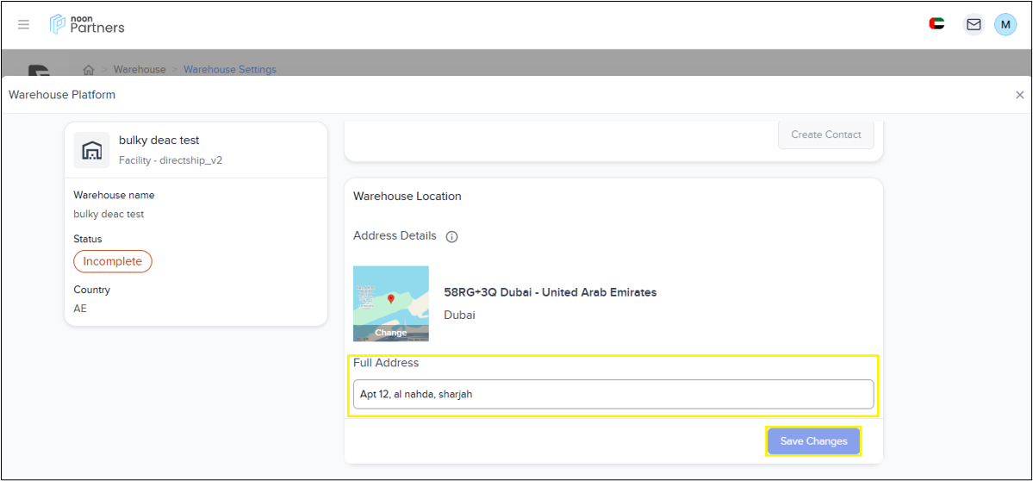Navigate to the Warehouse breadcrumb
Screen dimensions: 1033x481
pos(140,69)
